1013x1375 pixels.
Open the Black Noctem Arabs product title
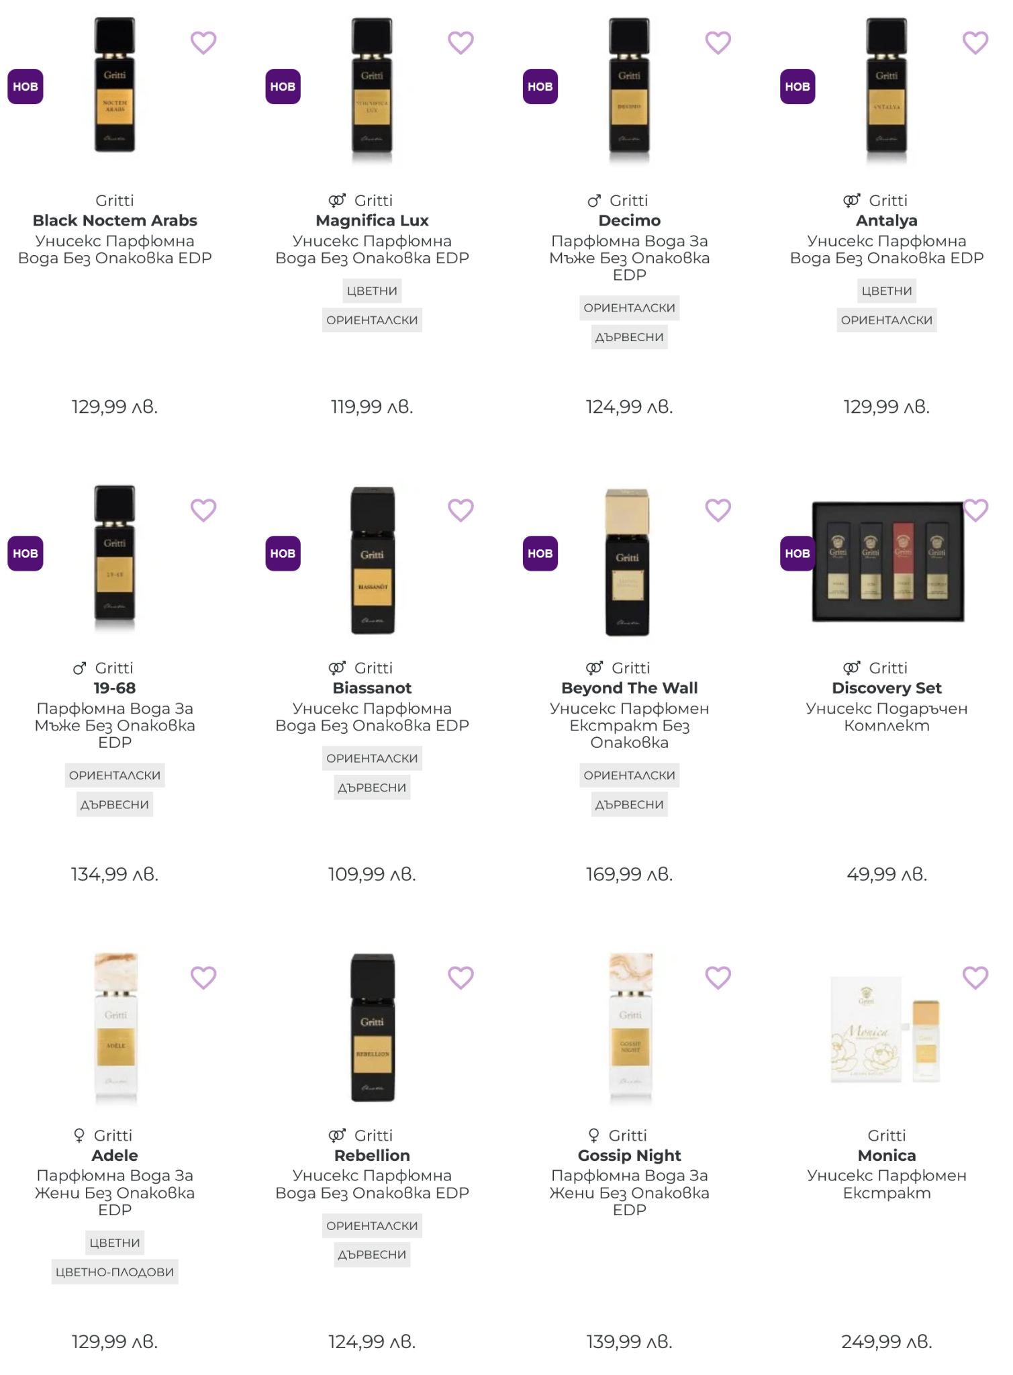click(115, 221)
